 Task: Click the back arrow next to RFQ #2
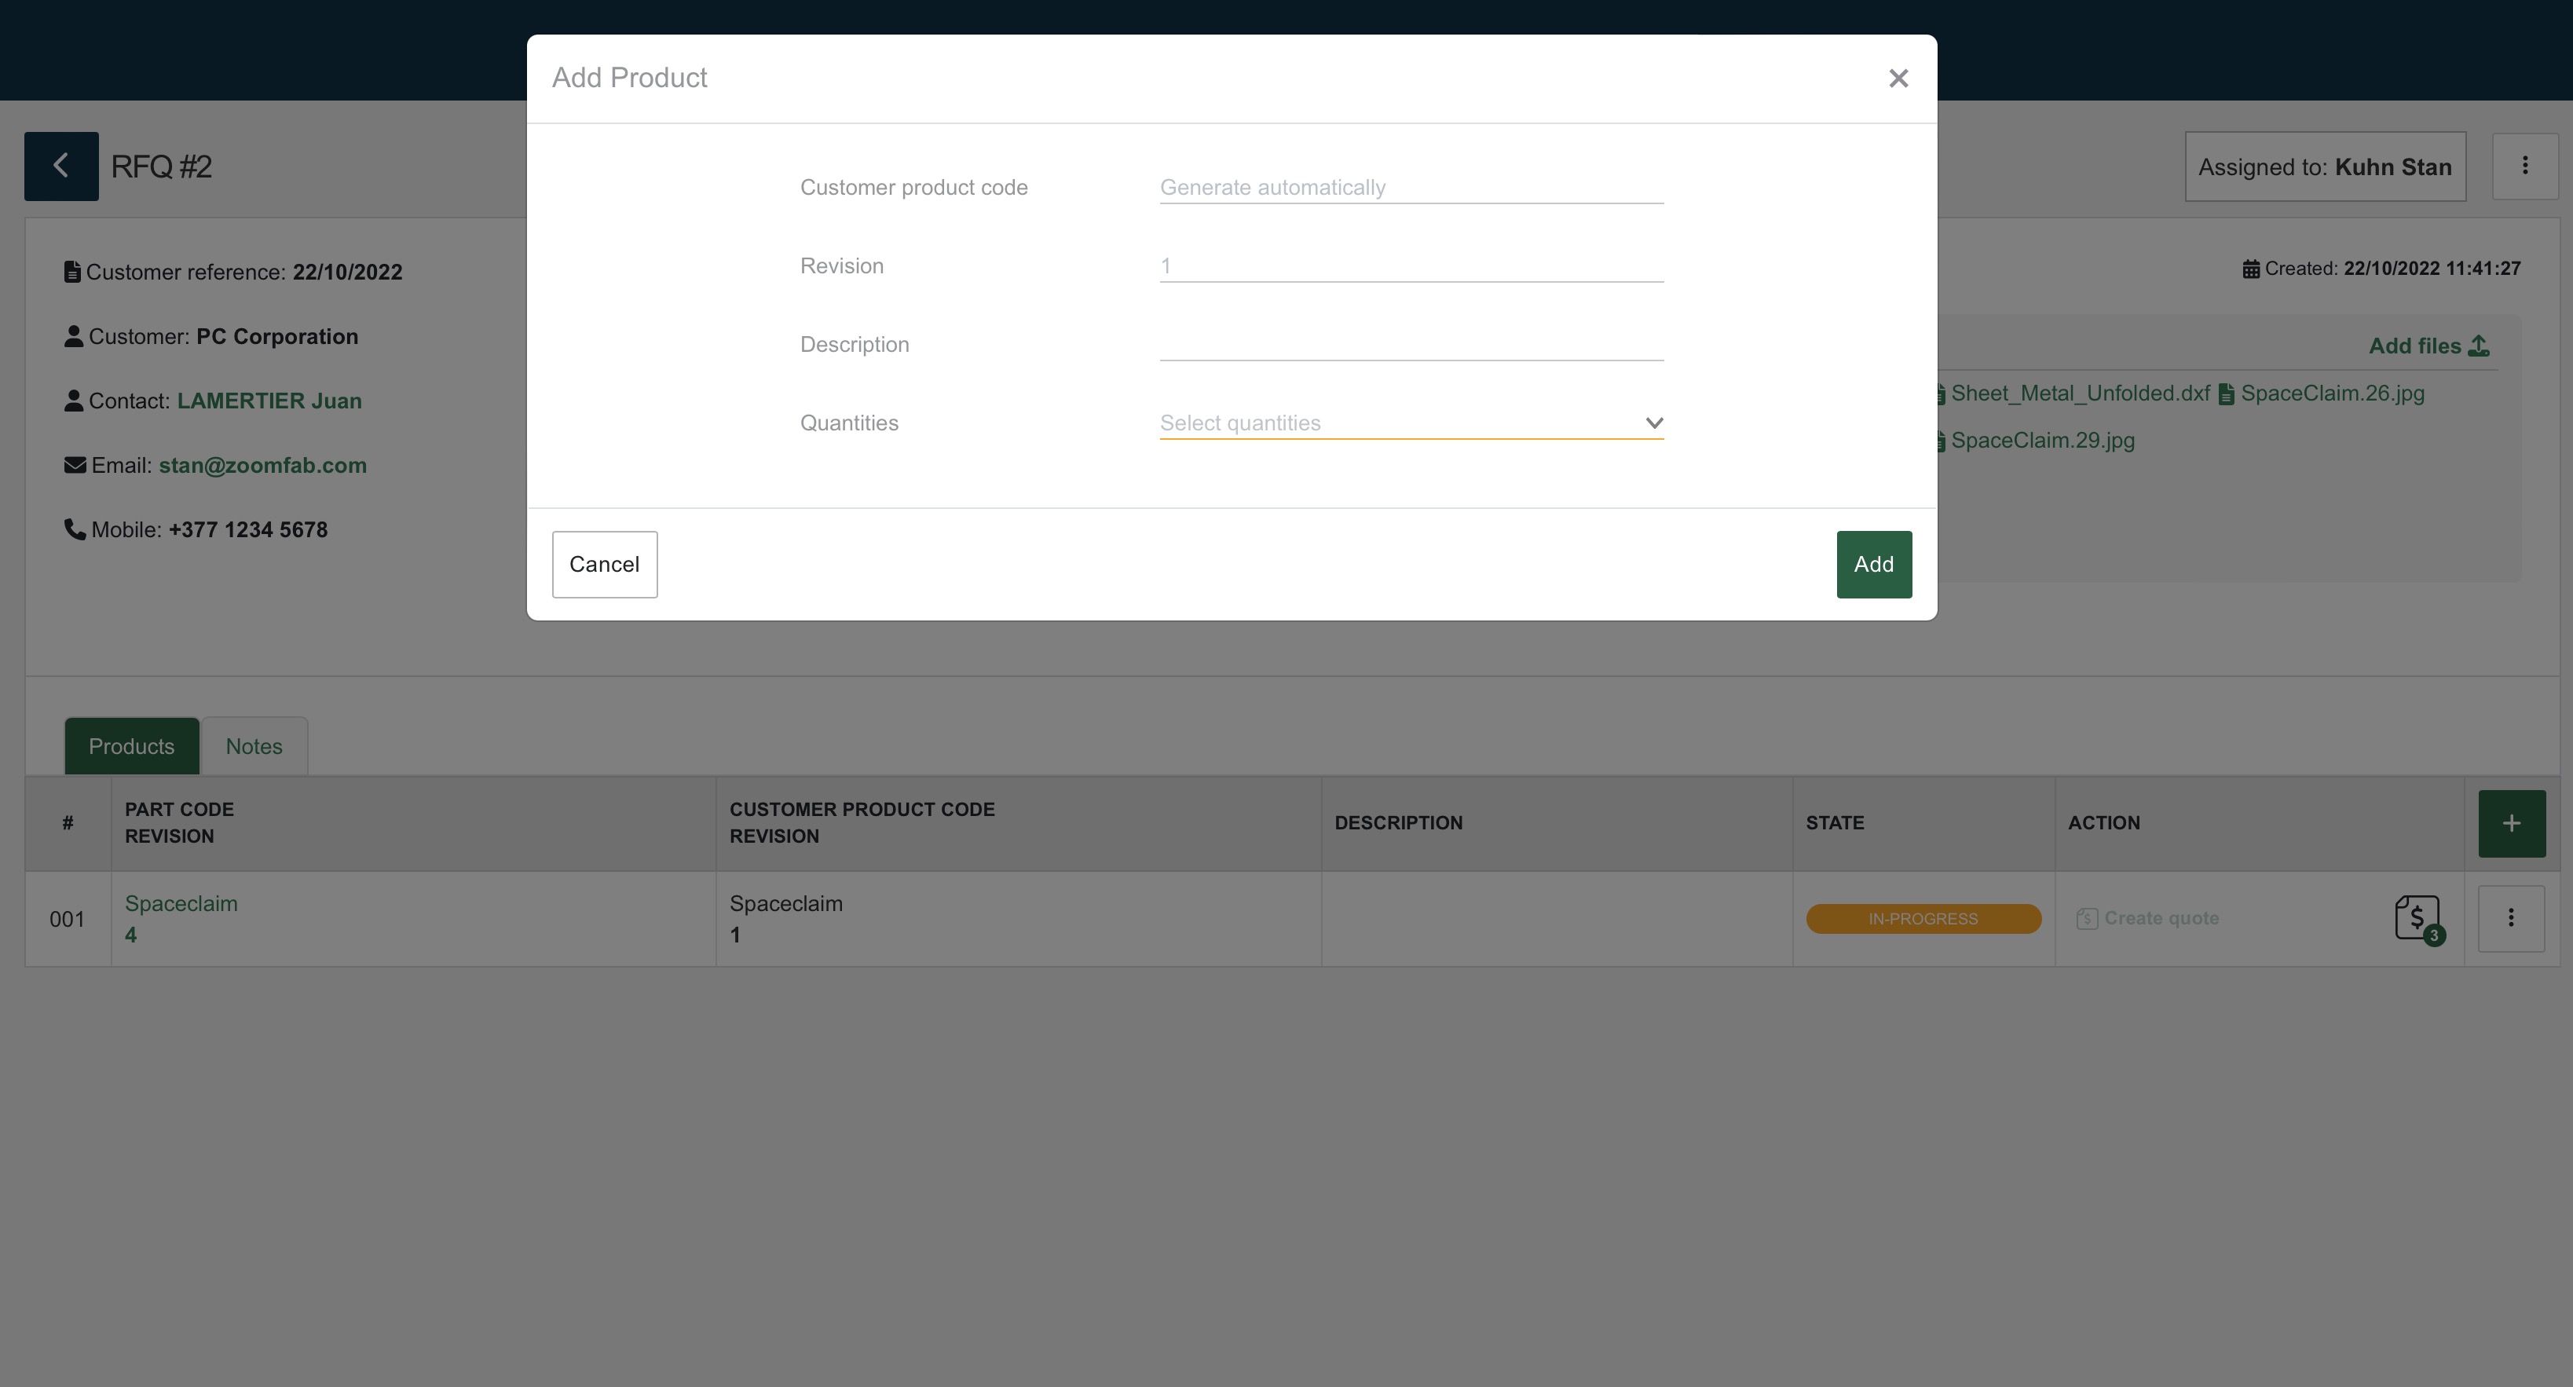point(61,166)
